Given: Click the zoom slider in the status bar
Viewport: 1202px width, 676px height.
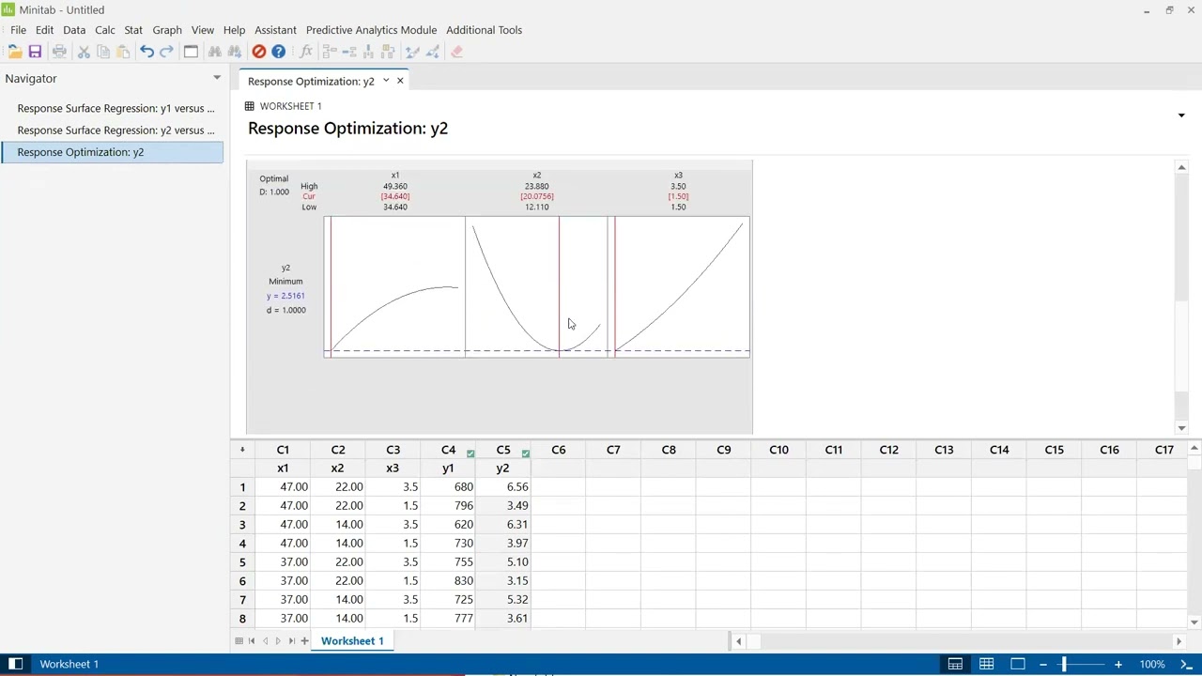Looking at the screenshot, I should tap(1064, 664).
